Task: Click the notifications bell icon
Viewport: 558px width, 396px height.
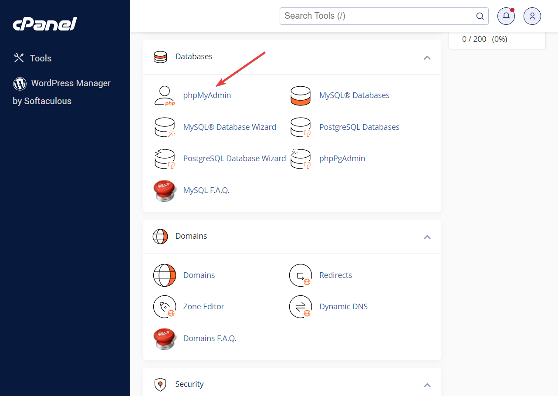Action: coord(506,16)
